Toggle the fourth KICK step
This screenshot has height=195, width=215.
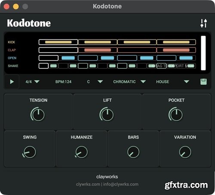(x=176, y=42)
